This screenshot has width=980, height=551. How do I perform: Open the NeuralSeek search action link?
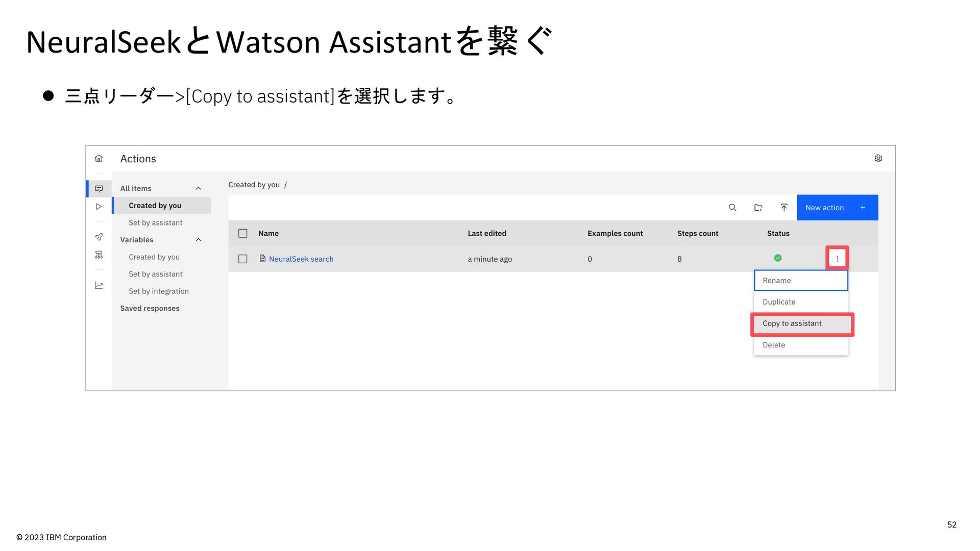pyautogui.click(x=301, y=259)
